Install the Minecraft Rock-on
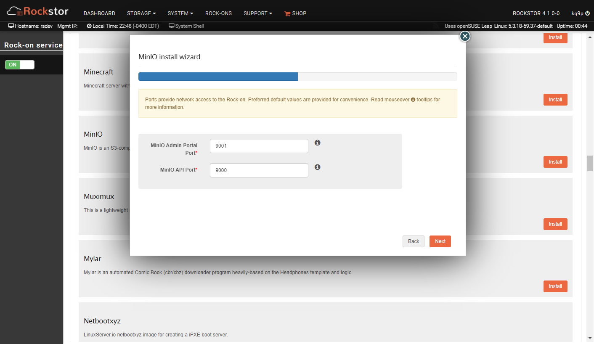594x344 pixels. 555,100
